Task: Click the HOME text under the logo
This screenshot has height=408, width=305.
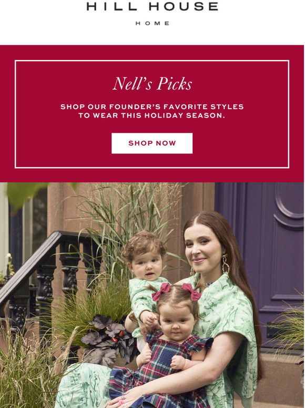Action: [x=152, y=23]
